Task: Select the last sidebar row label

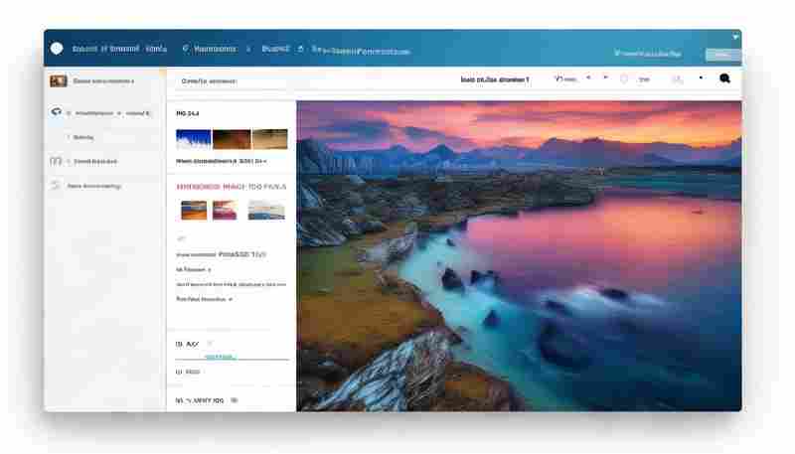Action: (x=93, y=186)
